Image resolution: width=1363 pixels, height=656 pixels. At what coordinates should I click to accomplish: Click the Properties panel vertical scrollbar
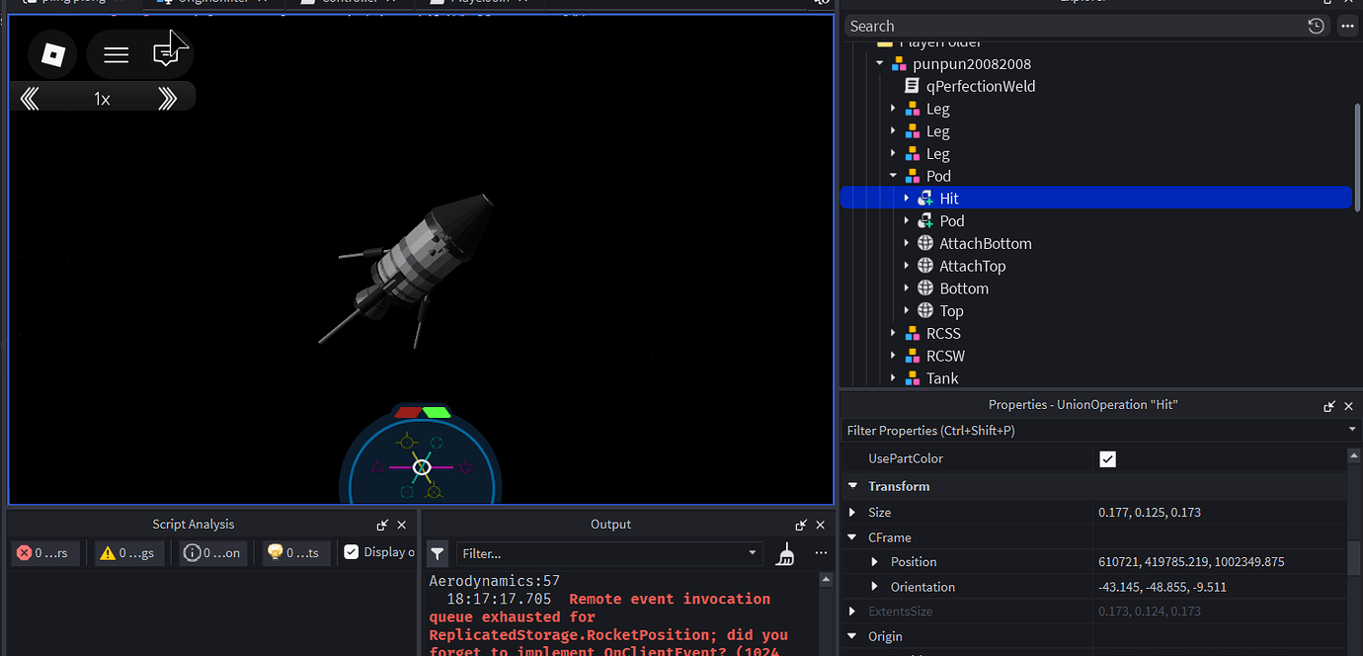click(x=1354, y=558)
